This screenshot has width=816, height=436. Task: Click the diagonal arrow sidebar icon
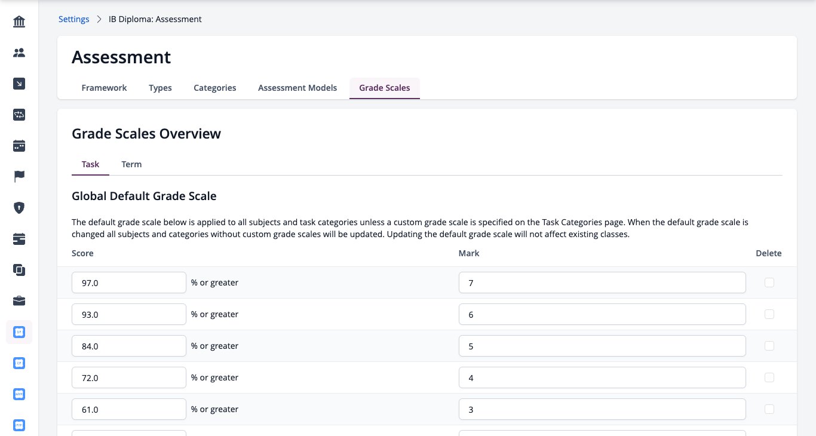click(x=19, y=84)
